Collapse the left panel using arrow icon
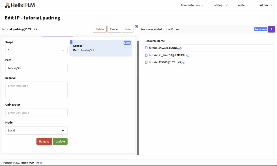This screenshot has width=277, height=166. (136, 27)
